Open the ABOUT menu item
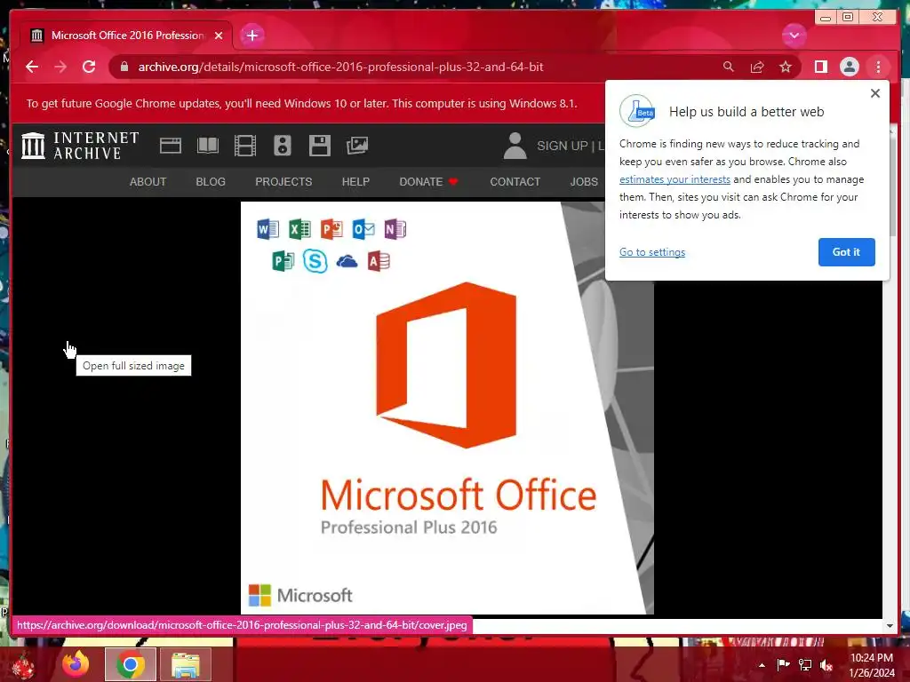This screenshot has width=910, height=682. pyautogui.click(x=148, y=181)
